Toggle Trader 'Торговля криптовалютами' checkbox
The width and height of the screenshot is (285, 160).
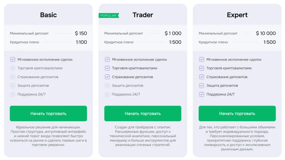click(x=107, y=68)
